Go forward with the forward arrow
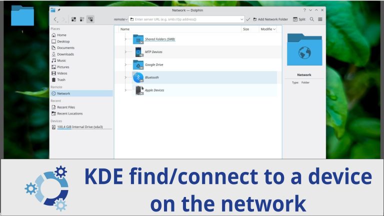 [63, 19]
